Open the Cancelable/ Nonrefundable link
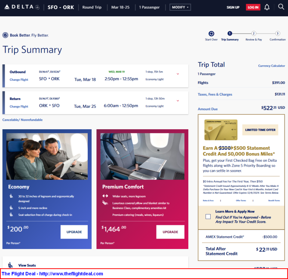This screenshot has height=279, width=288. coord(22,120)
